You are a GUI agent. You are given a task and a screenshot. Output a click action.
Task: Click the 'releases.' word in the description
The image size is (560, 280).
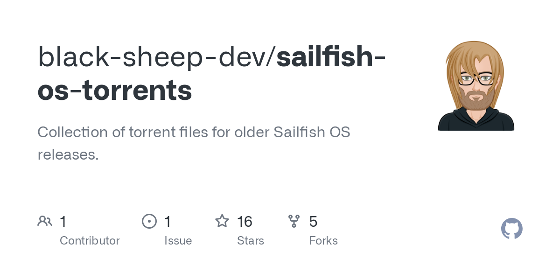[68, 154]
